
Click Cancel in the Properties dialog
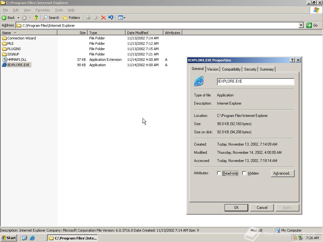click(x=262, y=208)
